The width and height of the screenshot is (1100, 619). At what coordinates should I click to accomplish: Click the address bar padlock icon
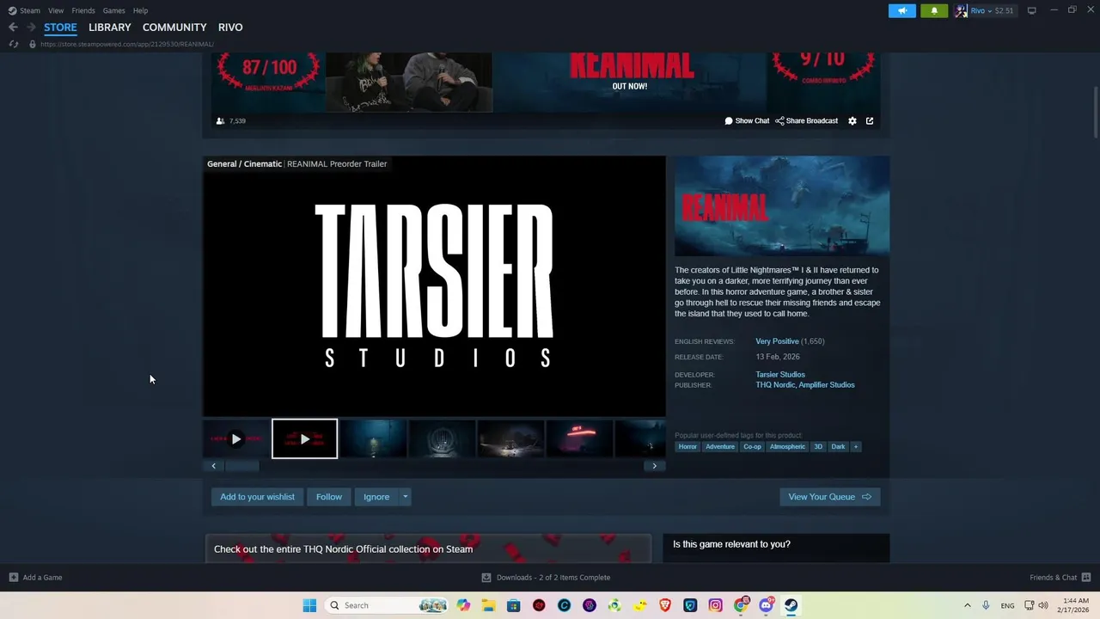click(x=33, y=44)
